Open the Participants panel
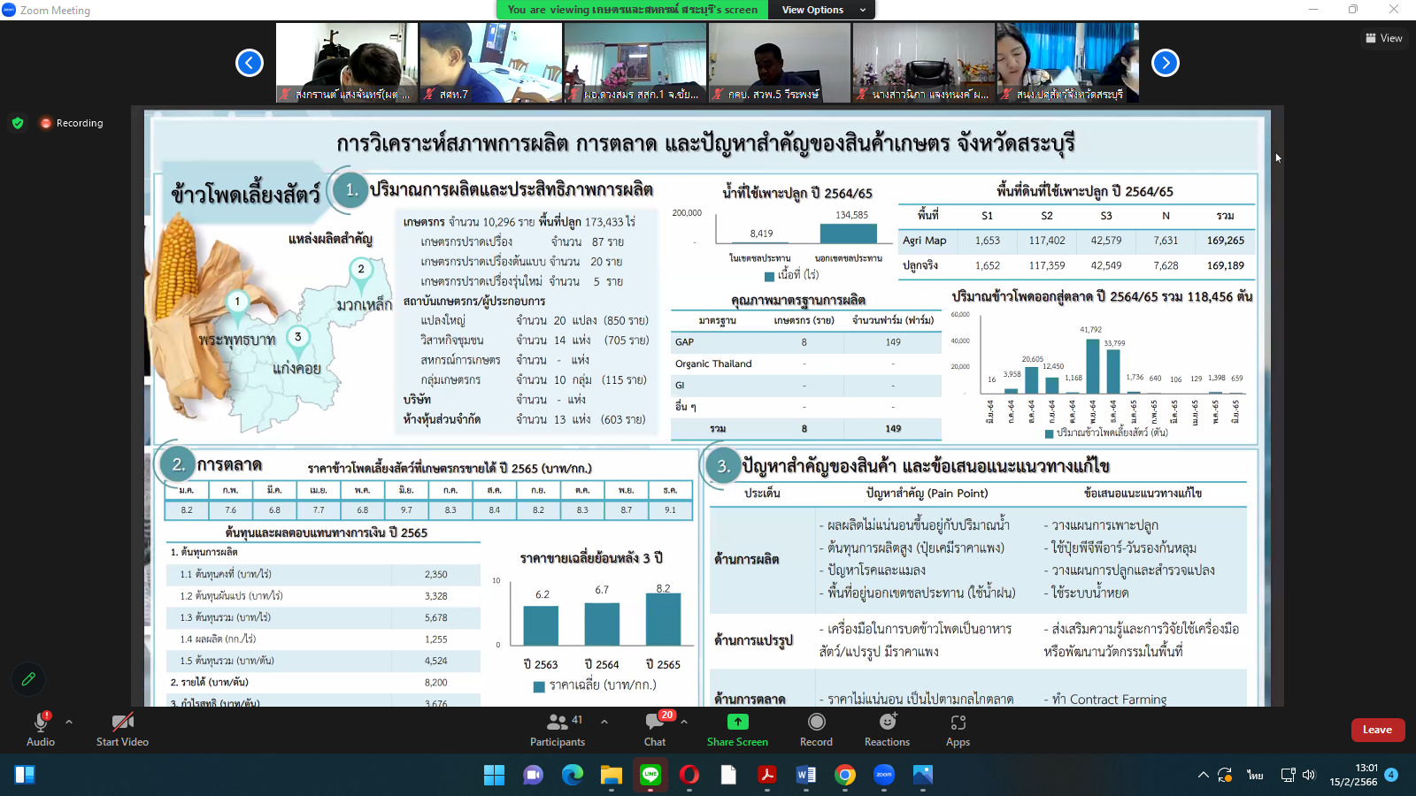1416x796 pixels. coord(558,729)
